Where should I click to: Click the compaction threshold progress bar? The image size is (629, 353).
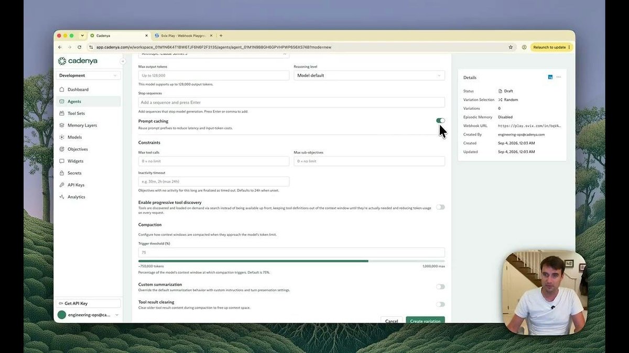click(291, 261)
